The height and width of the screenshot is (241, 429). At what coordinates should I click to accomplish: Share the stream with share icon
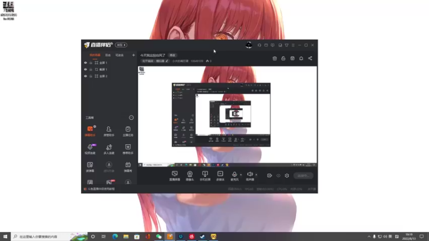tap(310, 58)
